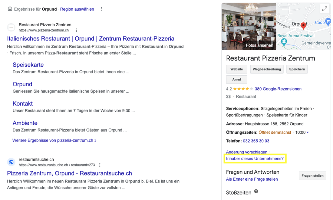
Task: Open the Speisekarte sitelink
Action: [x=28, y=65]
